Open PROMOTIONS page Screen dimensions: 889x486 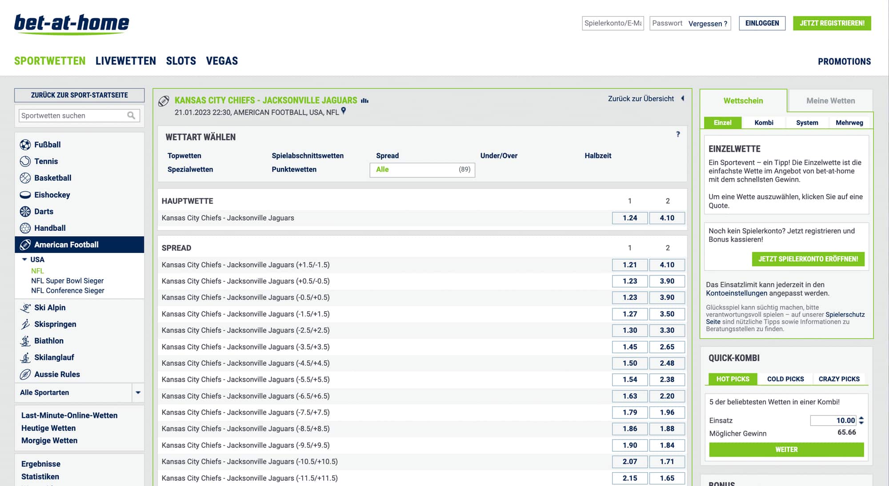[x=844, y=62]
